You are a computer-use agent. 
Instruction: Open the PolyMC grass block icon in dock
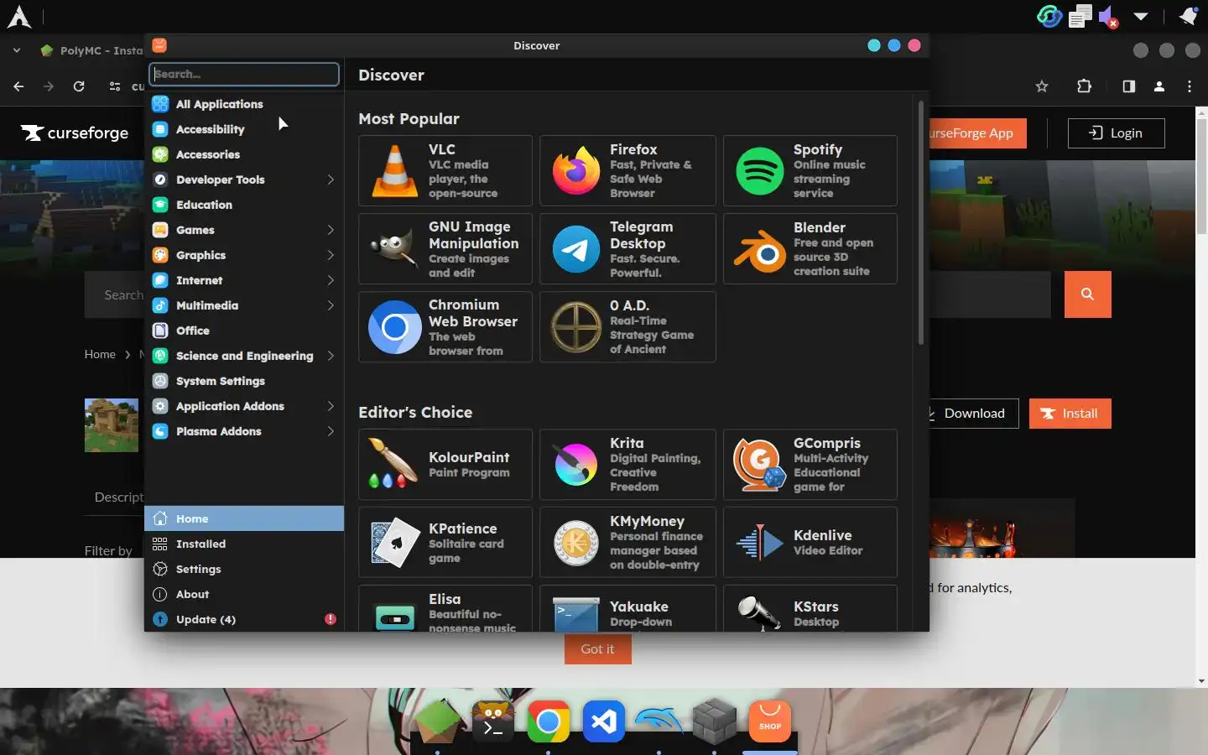[438, 721]
